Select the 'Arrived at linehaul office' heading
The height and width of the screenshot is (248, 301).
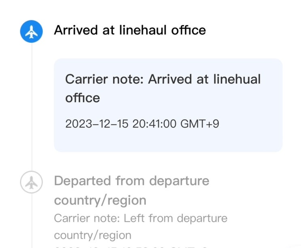130,30
